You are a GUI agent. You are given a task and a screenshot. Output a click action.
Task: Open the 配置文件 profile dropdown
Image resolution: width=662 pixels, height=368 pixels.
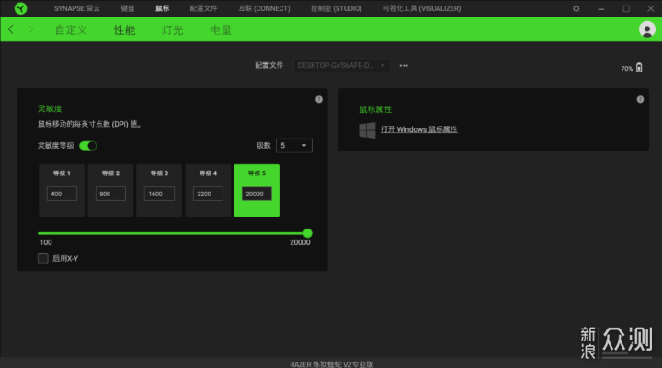click(341, 66)
